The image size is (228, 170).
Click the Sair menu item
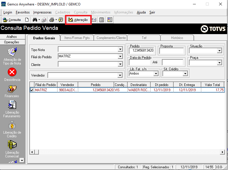point(152,12)
